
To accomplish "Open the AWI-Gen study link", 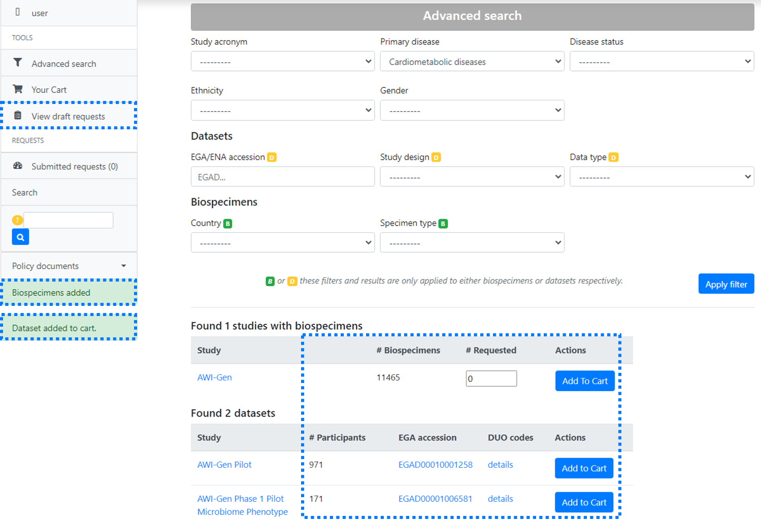I will click(x=214, y=377).
